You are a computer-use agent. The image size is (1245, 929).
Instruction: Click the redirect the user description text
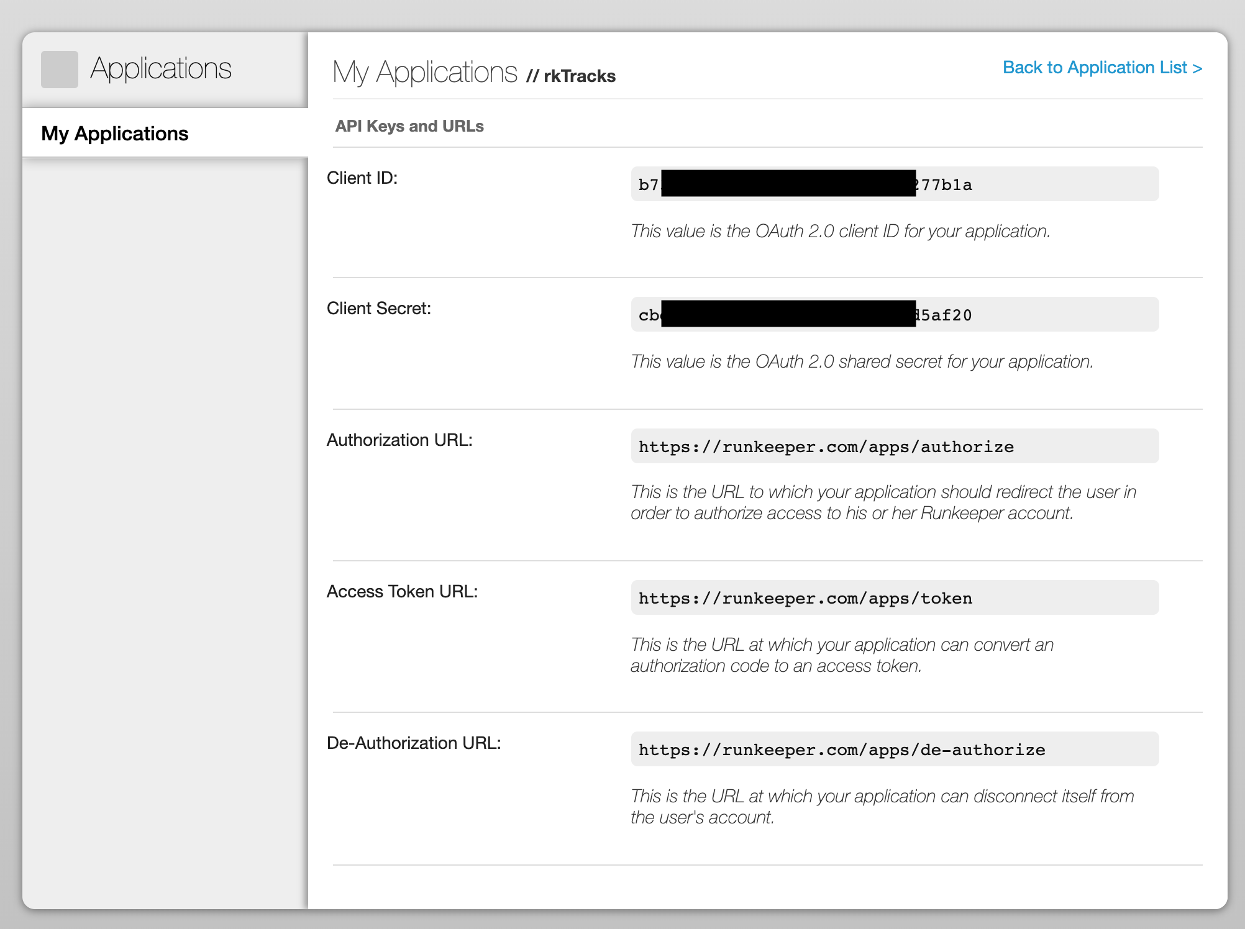pos(883,502)
